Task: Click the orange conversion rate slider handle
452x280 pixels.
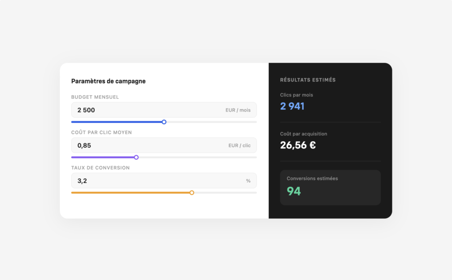Action: pos(192,193)
